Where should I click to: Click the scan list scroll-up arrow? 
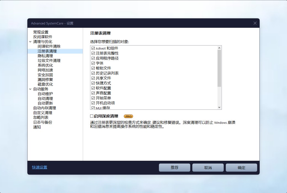219,48
